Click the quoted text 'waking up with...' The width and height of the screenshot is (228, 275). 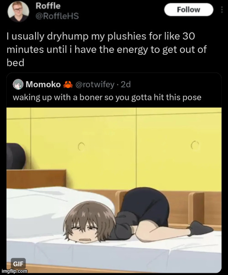[107, 97]
